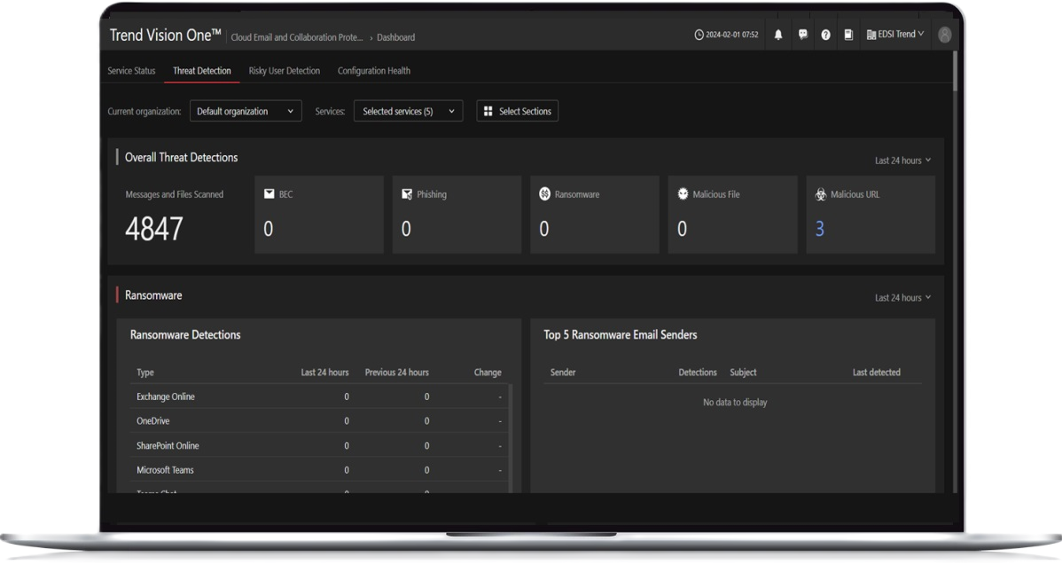Go to the Configuration Health tab
1062x565 pixels.
(374, 70)
